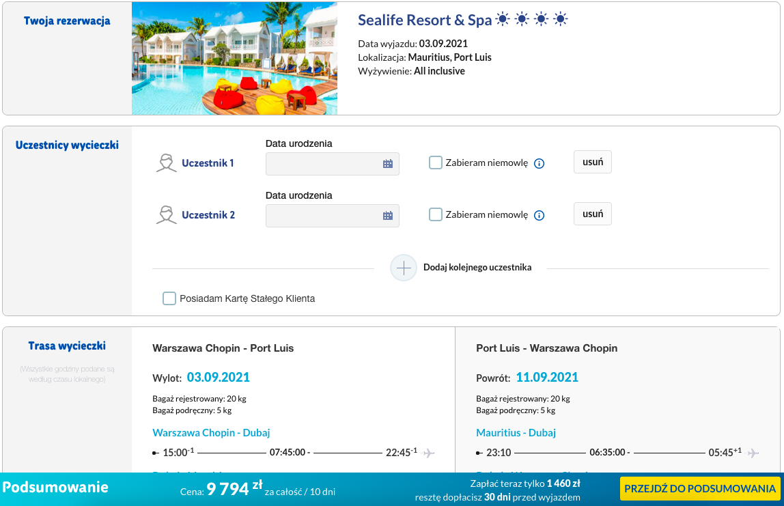Click the calendar icon for Uczestnik 2
Viewport: 784px width, 506px height.
[x=388, y=216]
